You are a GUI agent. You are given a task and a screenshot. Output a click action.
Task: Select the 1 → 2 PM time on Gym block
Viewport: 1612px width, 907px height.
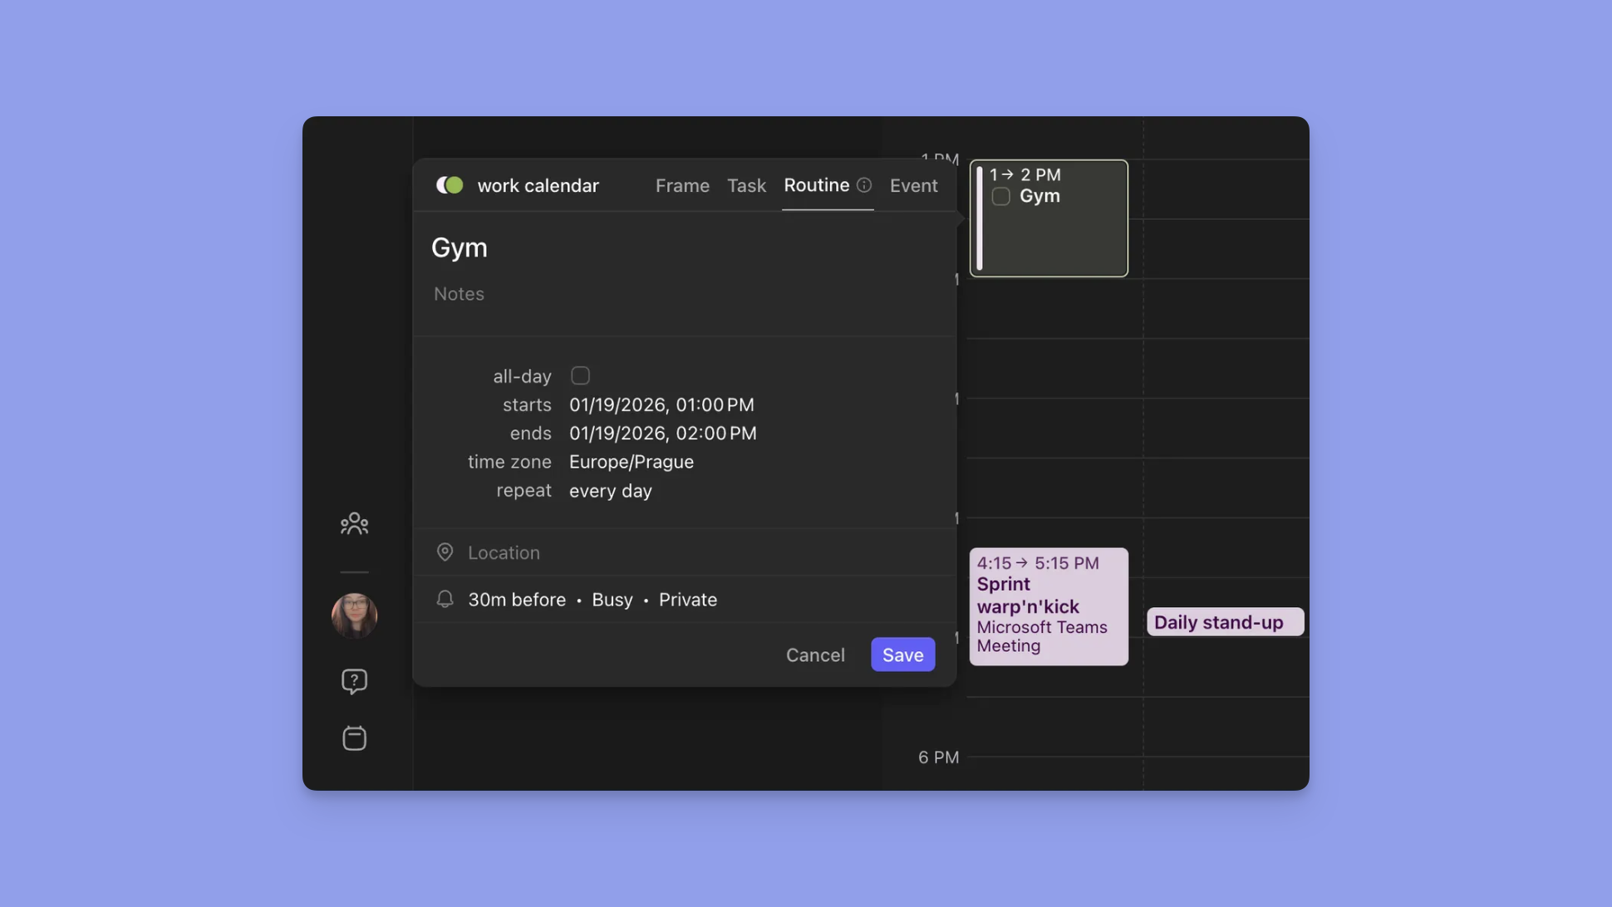click(x=1025, y=174)
